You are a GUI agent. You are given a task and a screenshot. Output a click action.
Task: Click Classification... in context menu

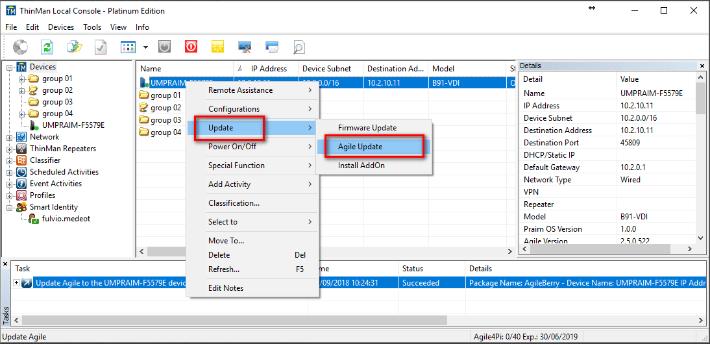pyautogui.click(x=254, y=203)
